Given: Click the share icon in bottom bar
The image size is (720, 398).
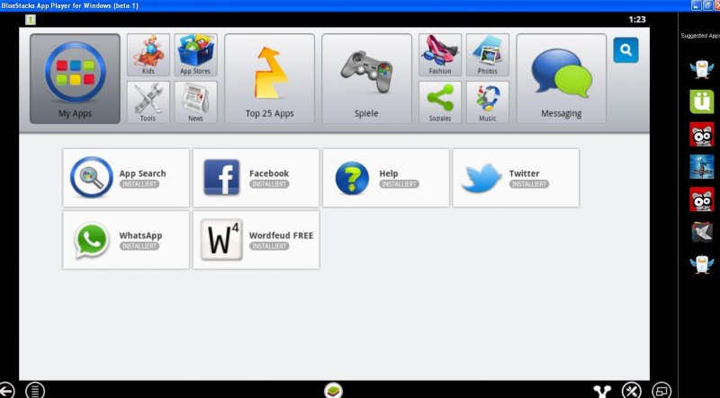Looking at the screenshot, I should [x=602, y=392].
